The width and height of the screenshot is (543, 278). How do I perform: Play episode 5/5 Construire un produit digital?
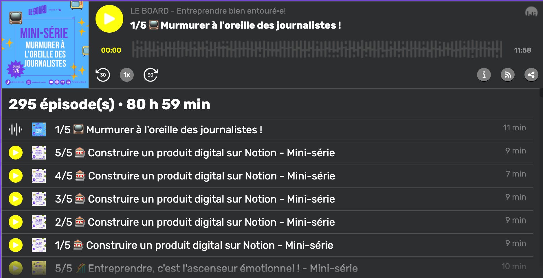[x=15, y=153]
